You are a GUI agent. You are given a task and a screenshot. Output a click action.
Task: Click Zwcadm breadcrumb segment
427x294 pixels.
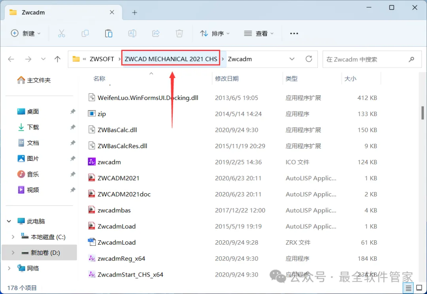point(240,59)
